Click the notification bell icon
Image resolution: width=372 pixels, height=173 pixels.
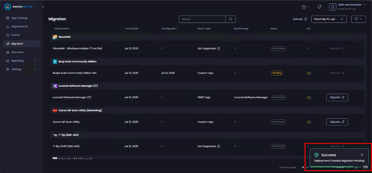click(319, 7)
